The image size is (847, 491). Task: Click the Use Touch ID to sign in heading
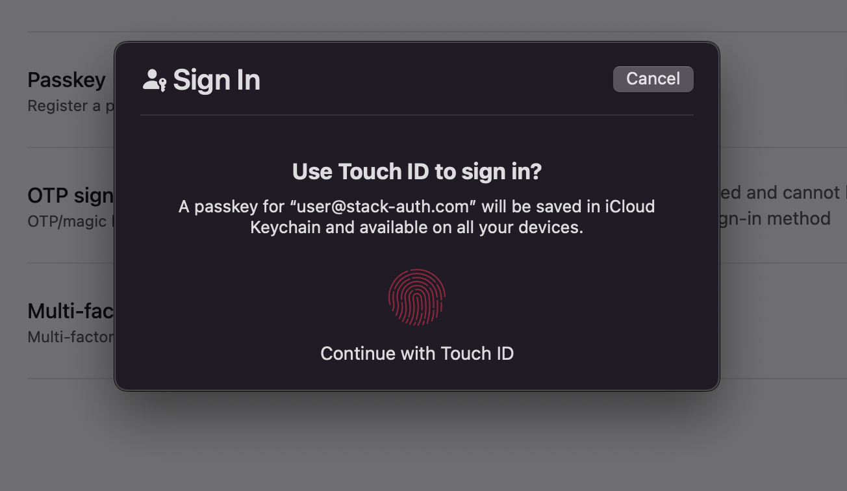pos(416,171)
